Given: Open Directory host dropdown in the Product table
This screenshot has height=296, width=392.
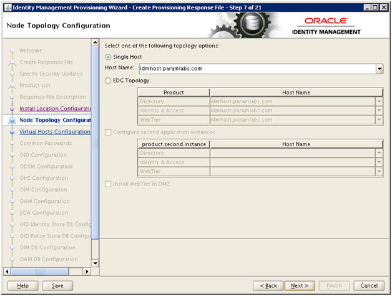Looking at the screenshot, I should (379, 101).
